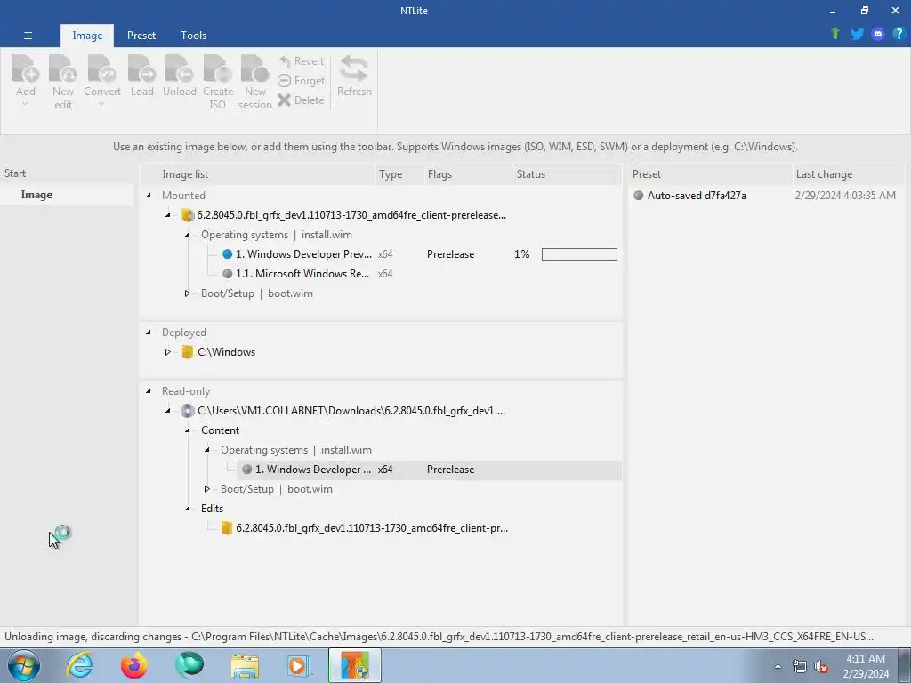Collapse the mounted 6.2.8045.0 image node
Screen dimensions: 911x683
click(x=168, y=215)
